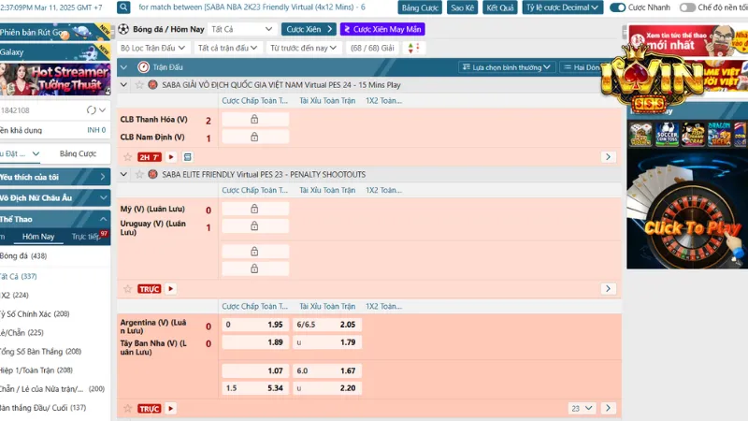Click the clock icon next to Trận Đấu

[143, 67]
